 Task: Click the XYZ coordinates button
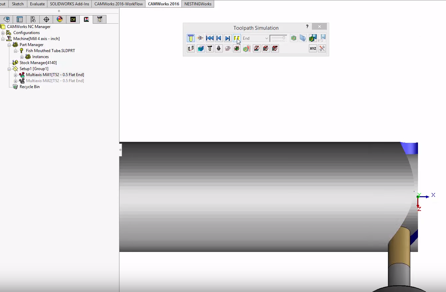click(313, 49)
